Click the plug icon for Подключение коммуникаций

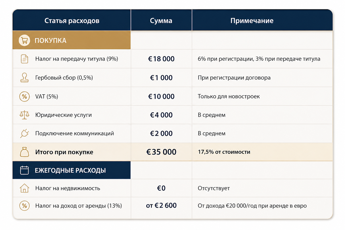pyautogui.click(x=24, y=133)
